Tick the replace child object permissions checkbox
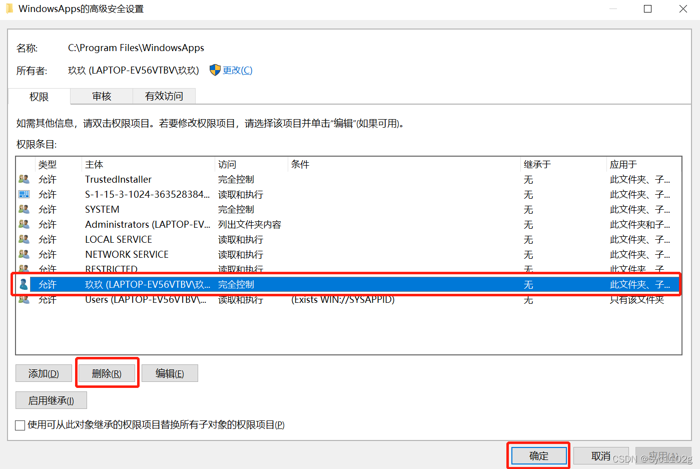Viewport: 700px width, 469px height. coord(20,425)
